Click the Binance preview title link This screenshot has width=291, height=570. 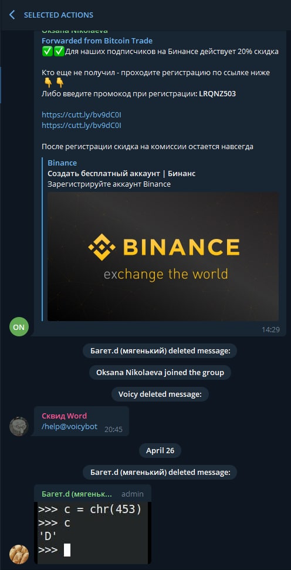tap(62, 163)
